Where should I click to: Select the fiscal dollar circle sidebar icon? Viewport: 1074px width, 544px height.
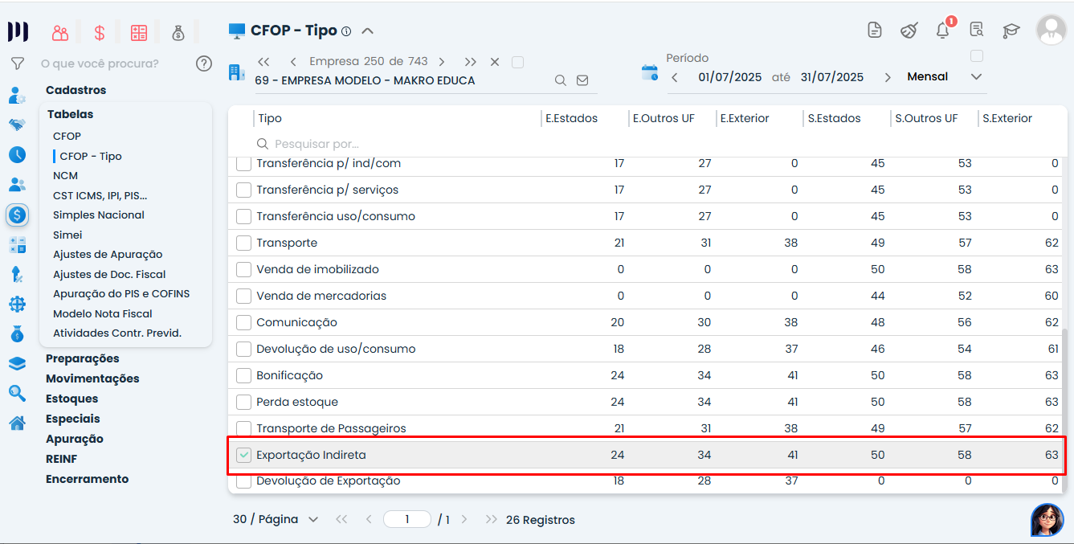click(x=17, y=215)
